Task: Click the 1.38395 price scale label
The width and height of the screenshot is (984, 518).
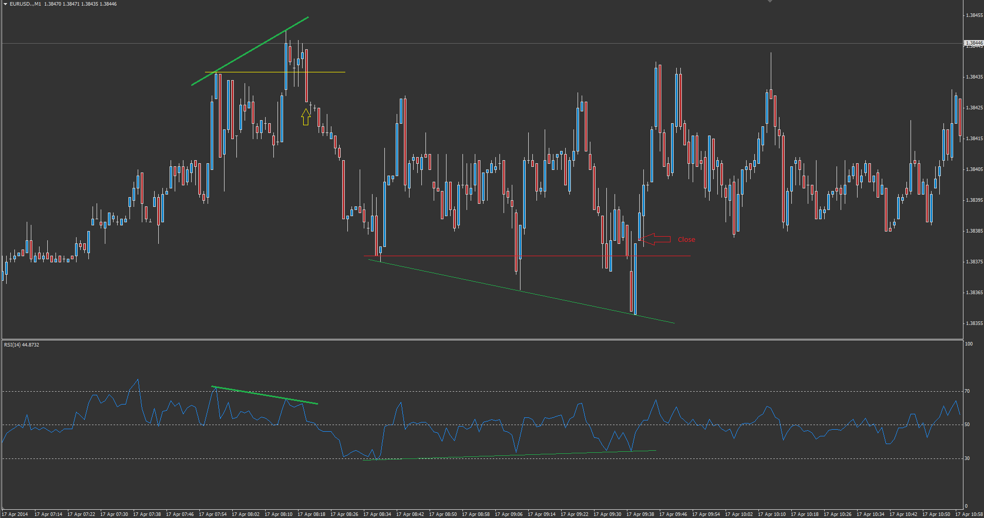Action: tap(974, 200)
